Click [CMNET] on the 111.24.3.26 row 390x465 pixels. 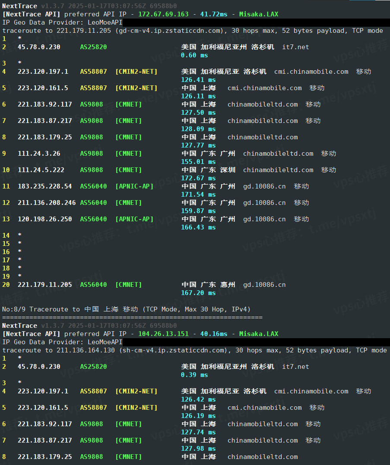click(129, 154)
